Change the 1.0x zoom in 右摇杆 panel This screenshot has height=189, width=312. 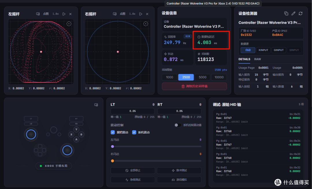[132, 14]
